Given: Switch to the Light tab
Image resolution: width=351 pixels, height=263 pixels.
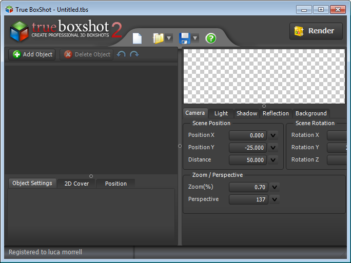Looking at the screenshot, I should (x=221, y=113).
